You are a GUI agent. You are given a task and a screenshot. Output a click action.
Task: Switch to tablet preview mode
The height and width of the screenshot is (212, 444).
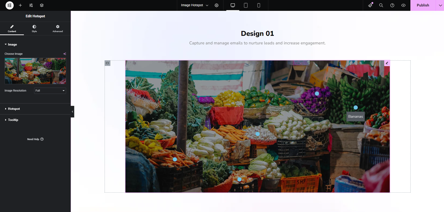tap(246, 5)
